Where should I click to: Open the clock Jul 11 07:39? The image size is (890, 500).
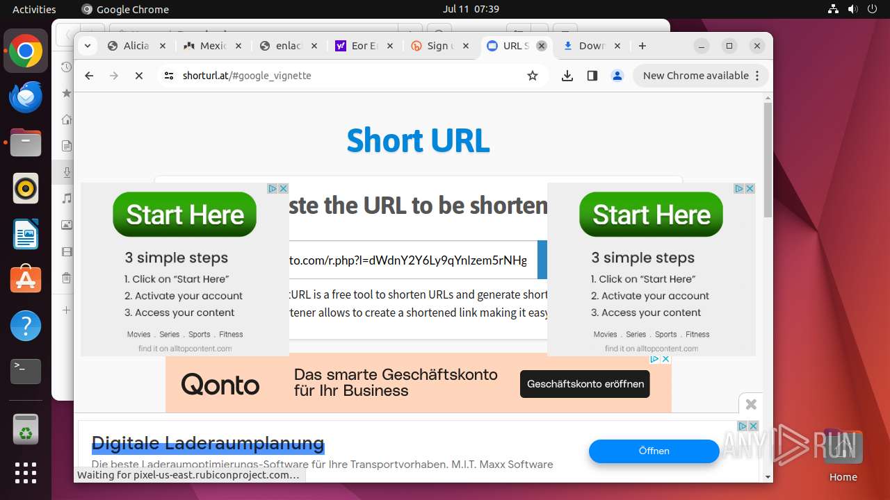point(471,9)
